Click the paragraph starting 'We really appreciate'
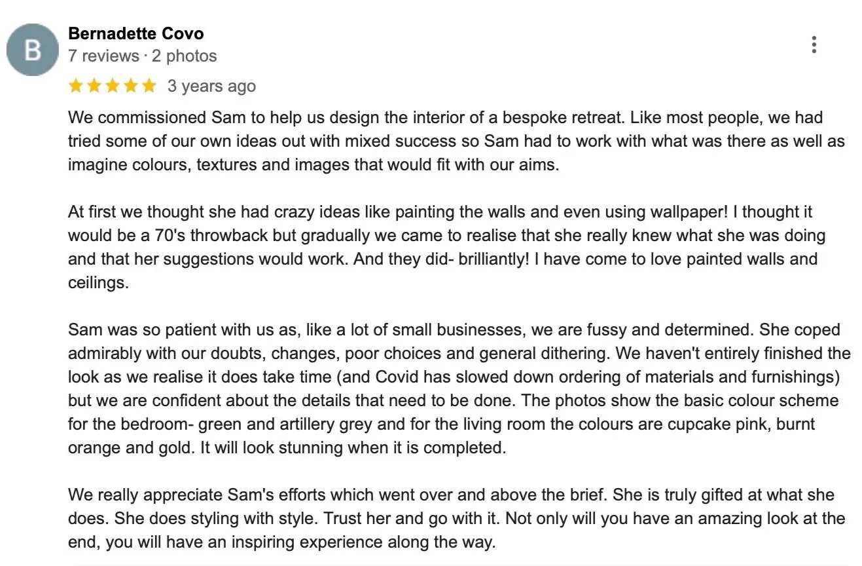This screenshot has width=862, height=566. (457, 519)
